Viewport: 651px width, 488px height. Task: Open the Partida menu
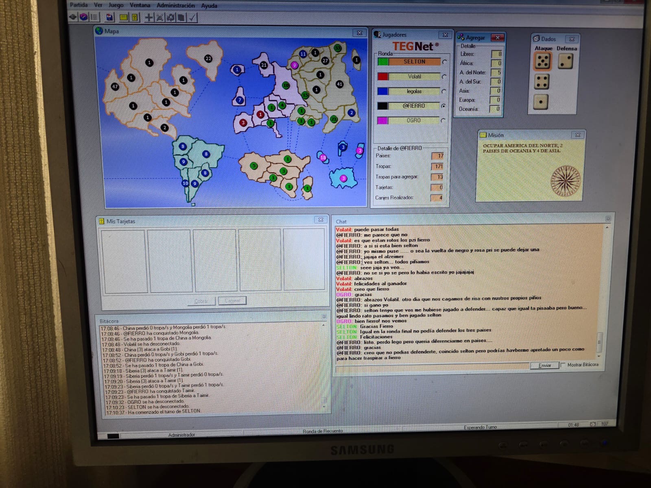(79, 5)
